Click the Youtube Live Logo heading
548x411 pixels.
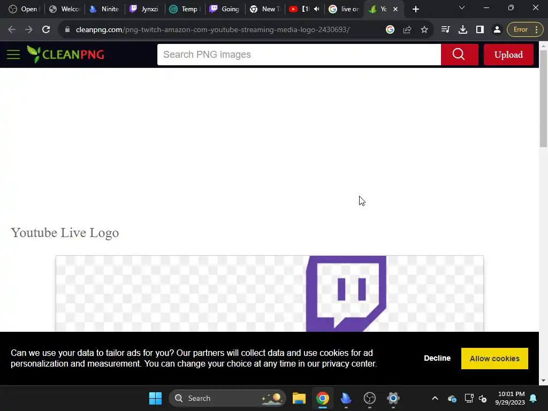pyautogui.click(x=65, y=232)
